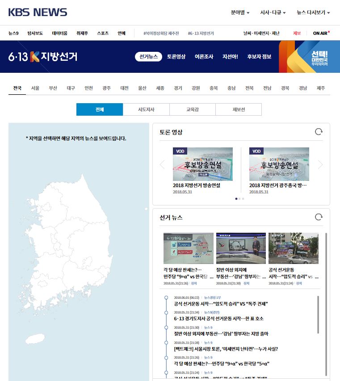Open the 공식 선거운동 시작 street thumbnail
The width and height of the screenshot is (340, 381).
294,248
